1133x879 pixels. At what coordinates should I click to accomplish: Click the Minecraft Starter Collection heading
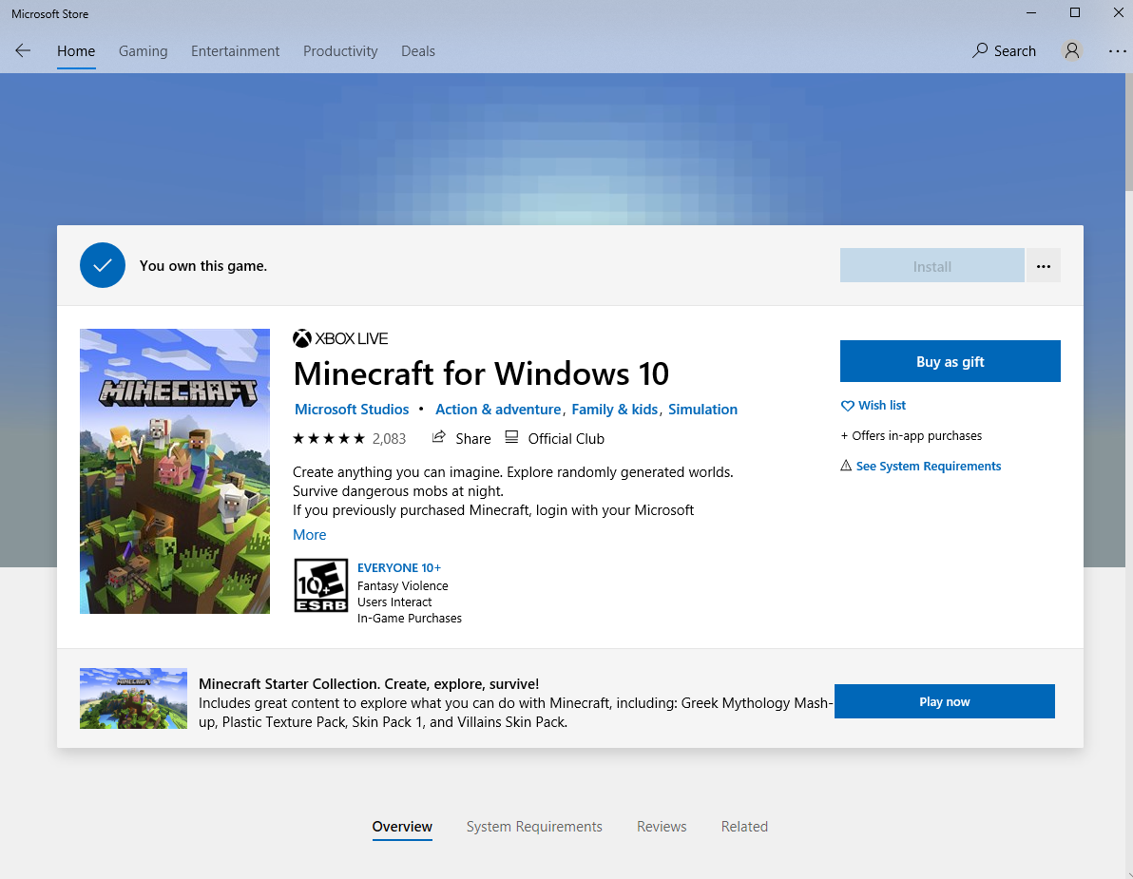[x=369, y=684]
